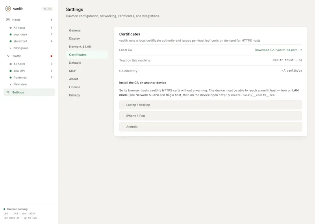Viewport: 315px width, 224px height.
Task: Select the deal-desk host group
Action: click(29, 34)
